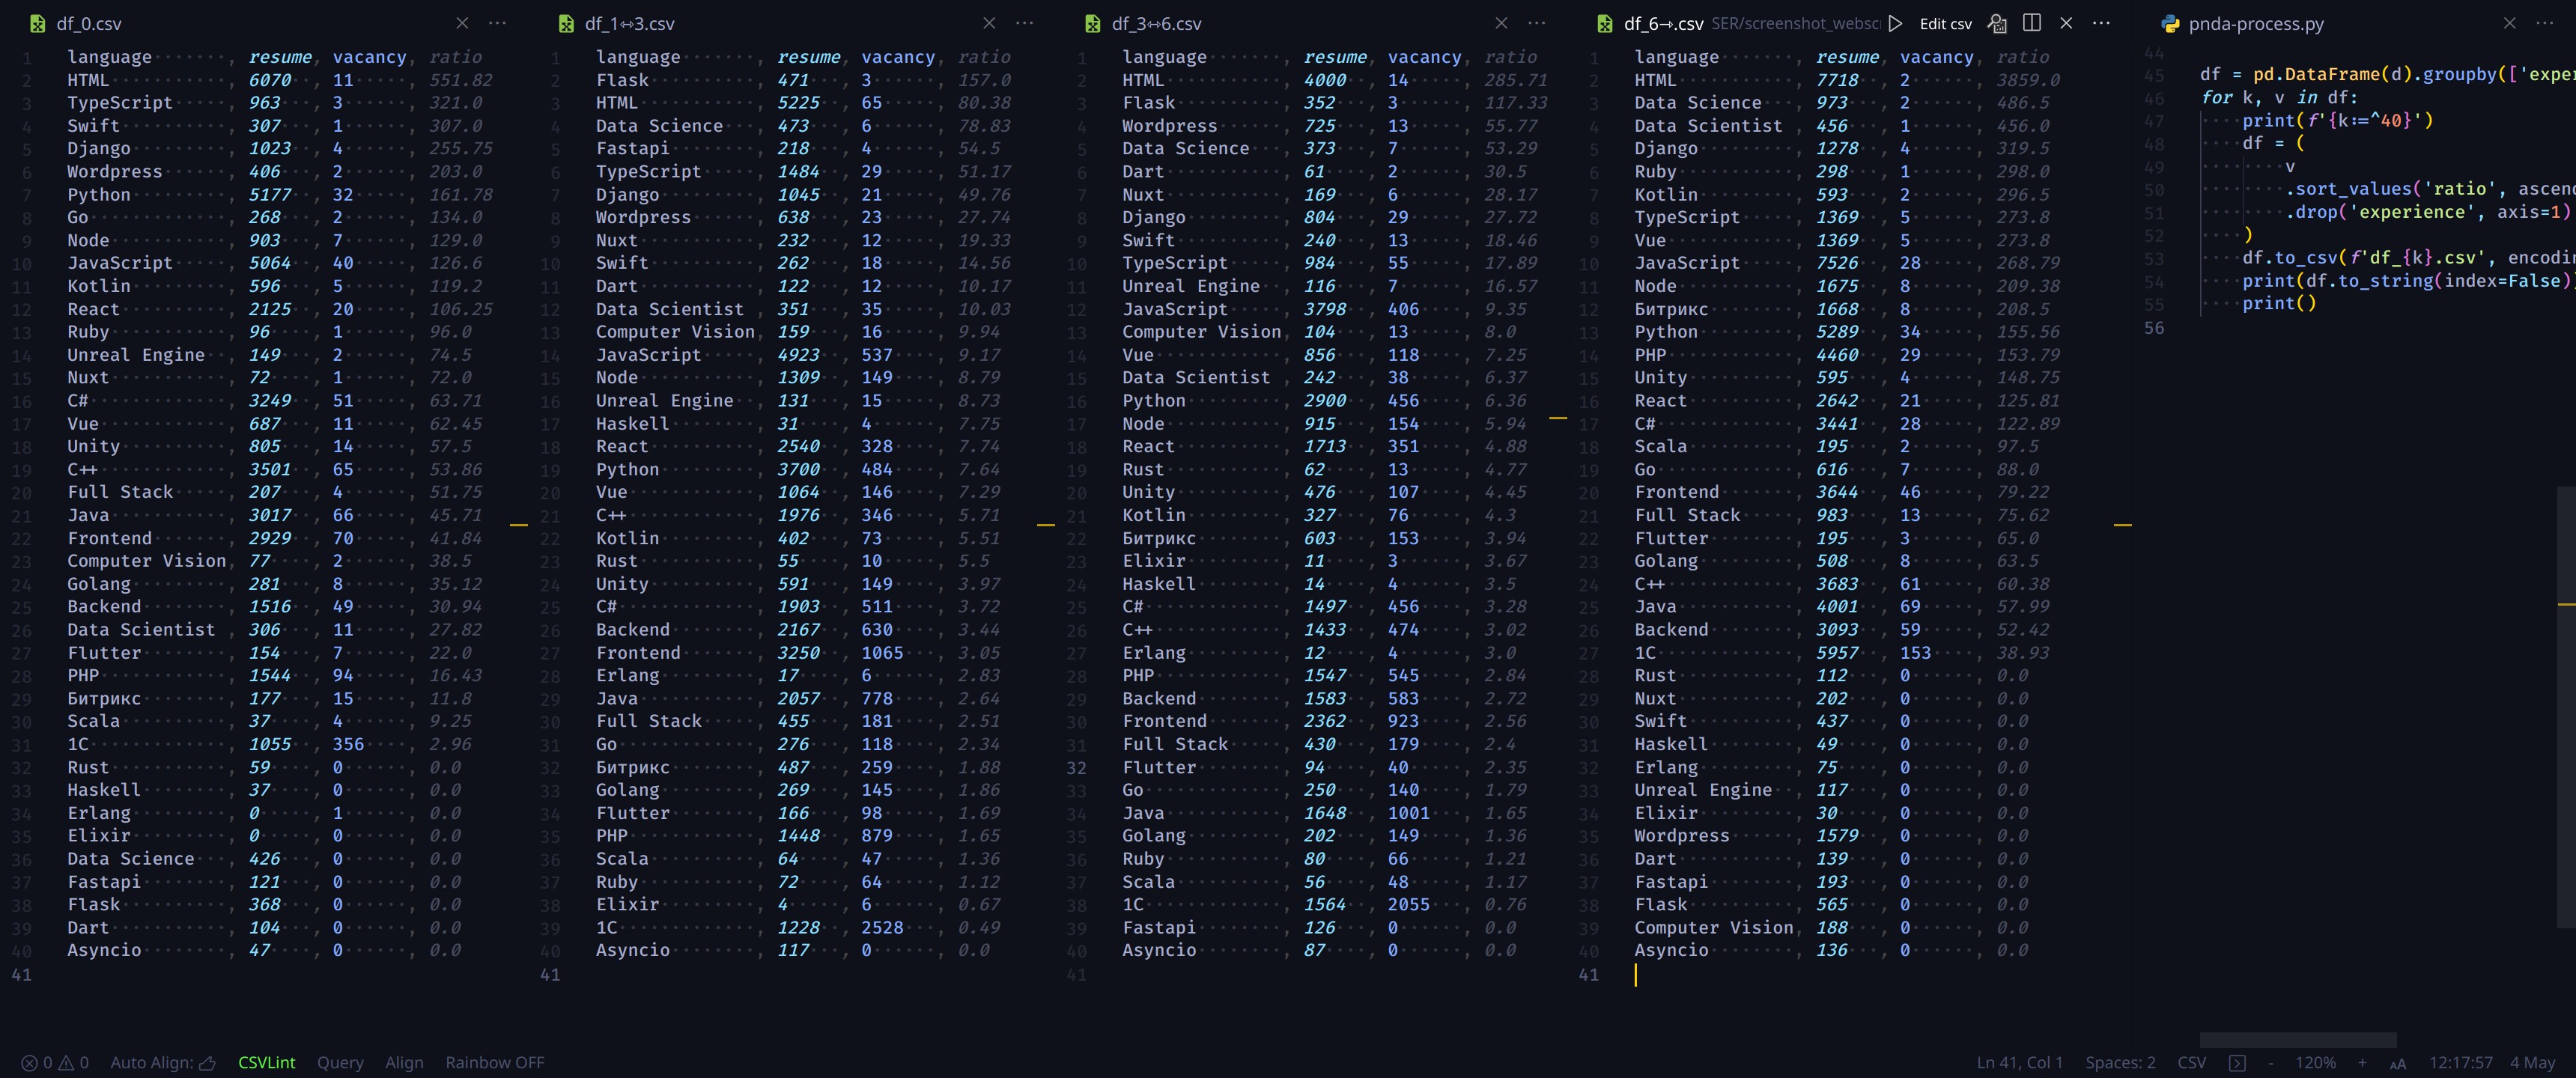Open the Spaces: 2 indentation picker
Viewport: 2576px width, 1078px height.
pyautogui.click(x=2120, y=1063)
